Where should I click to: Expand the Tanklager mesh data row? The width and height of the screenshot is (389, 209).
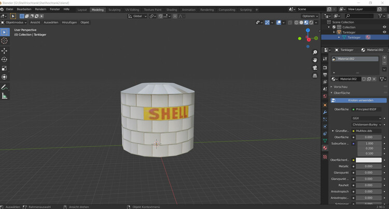339,37
